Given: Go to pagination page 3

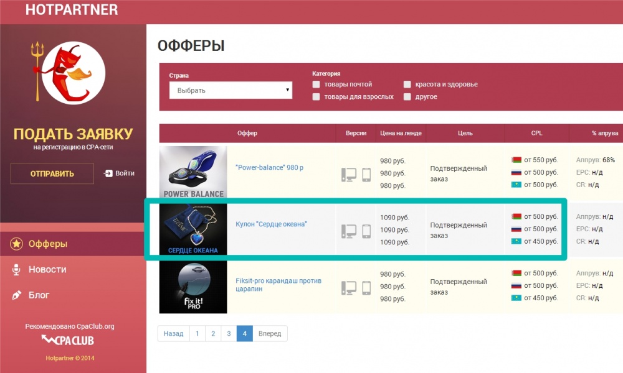Looking at the screenshot, I should (229, 333).
